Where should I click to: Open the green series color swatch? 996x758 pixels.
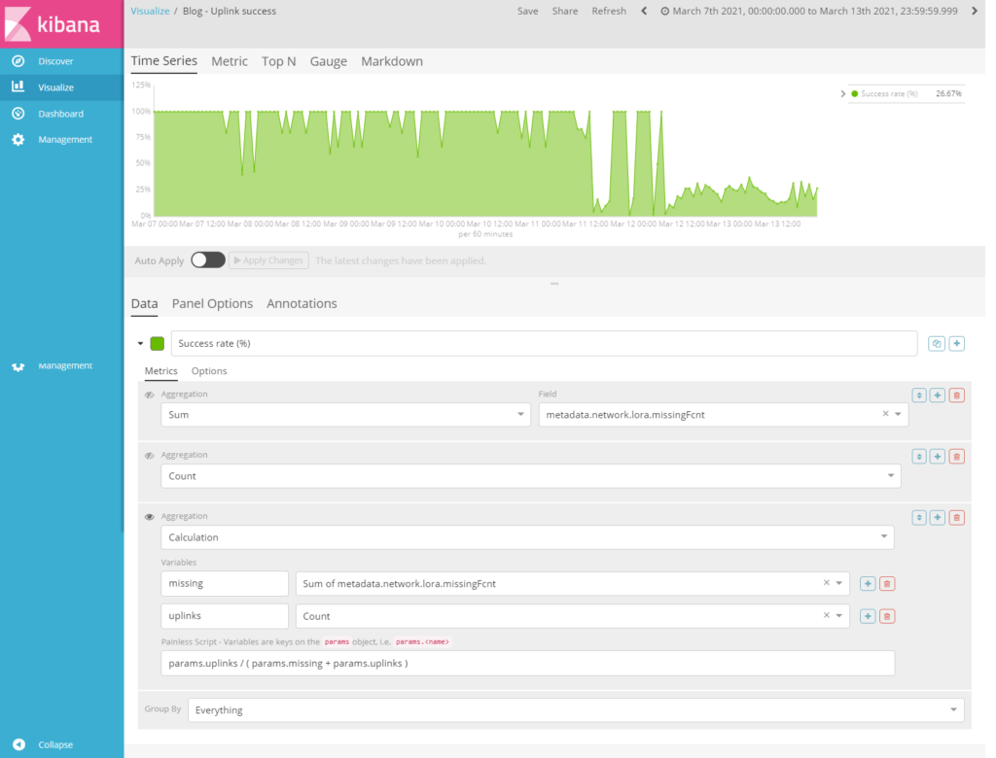pos(158,343)
